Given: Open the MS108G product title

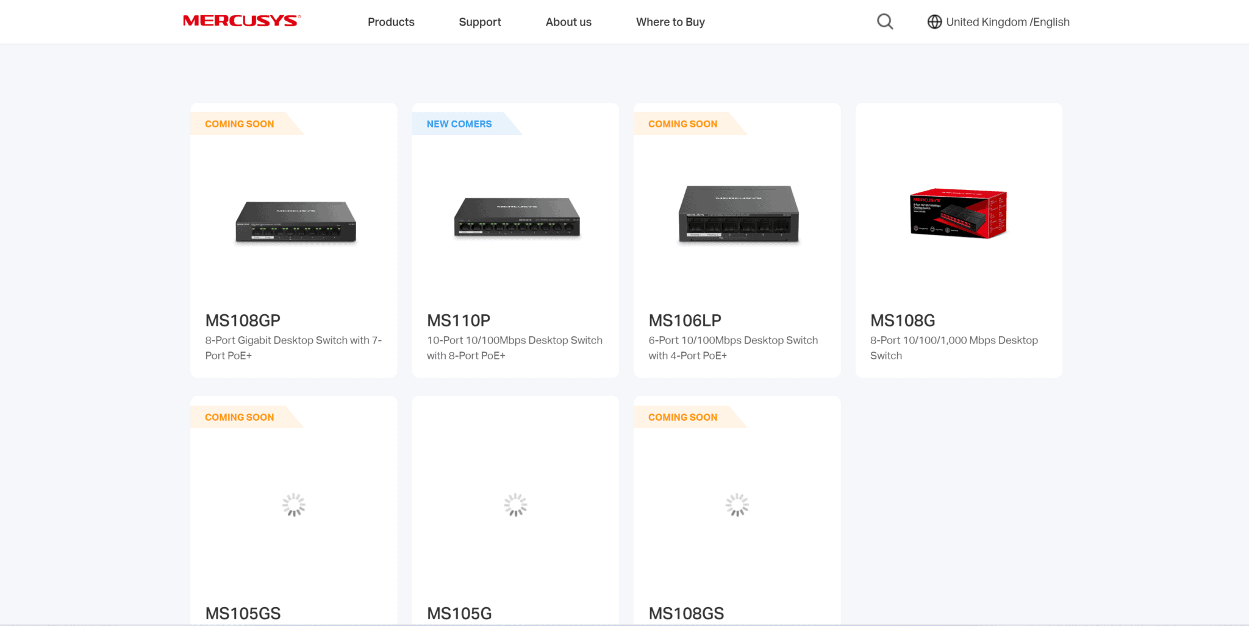Looking at the screenshot, I should click(903, 320).
